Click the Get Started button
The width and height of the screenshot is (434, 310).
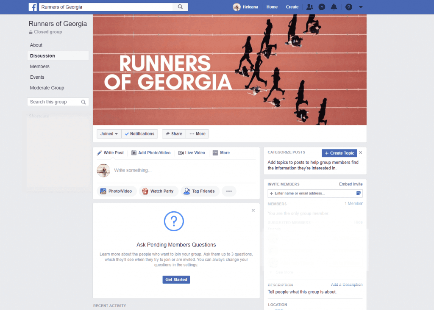click(x=176, y=280)
